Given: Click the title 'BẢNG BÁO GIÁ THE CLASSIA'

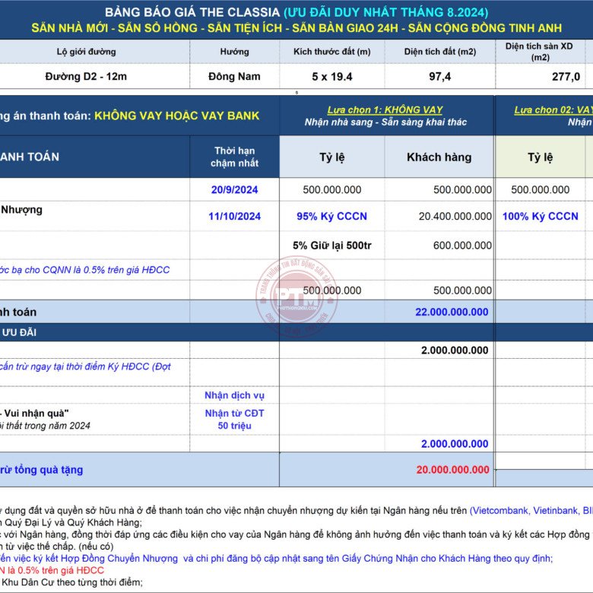Looking at the screenshot, I should tap(192, 12).
